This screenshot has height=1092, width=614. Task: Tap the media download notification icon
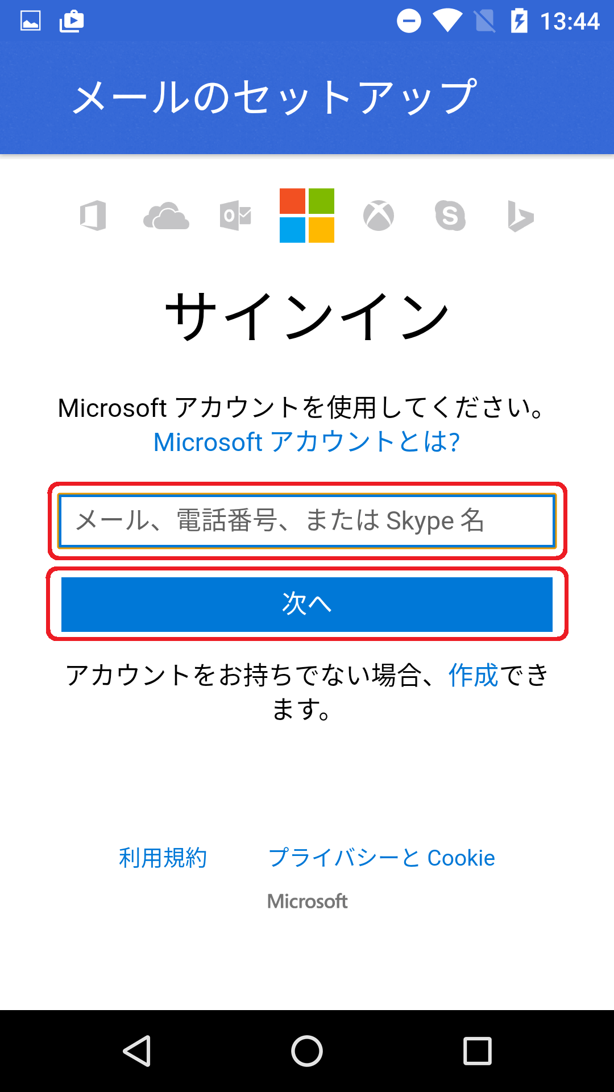coord(72,22)
